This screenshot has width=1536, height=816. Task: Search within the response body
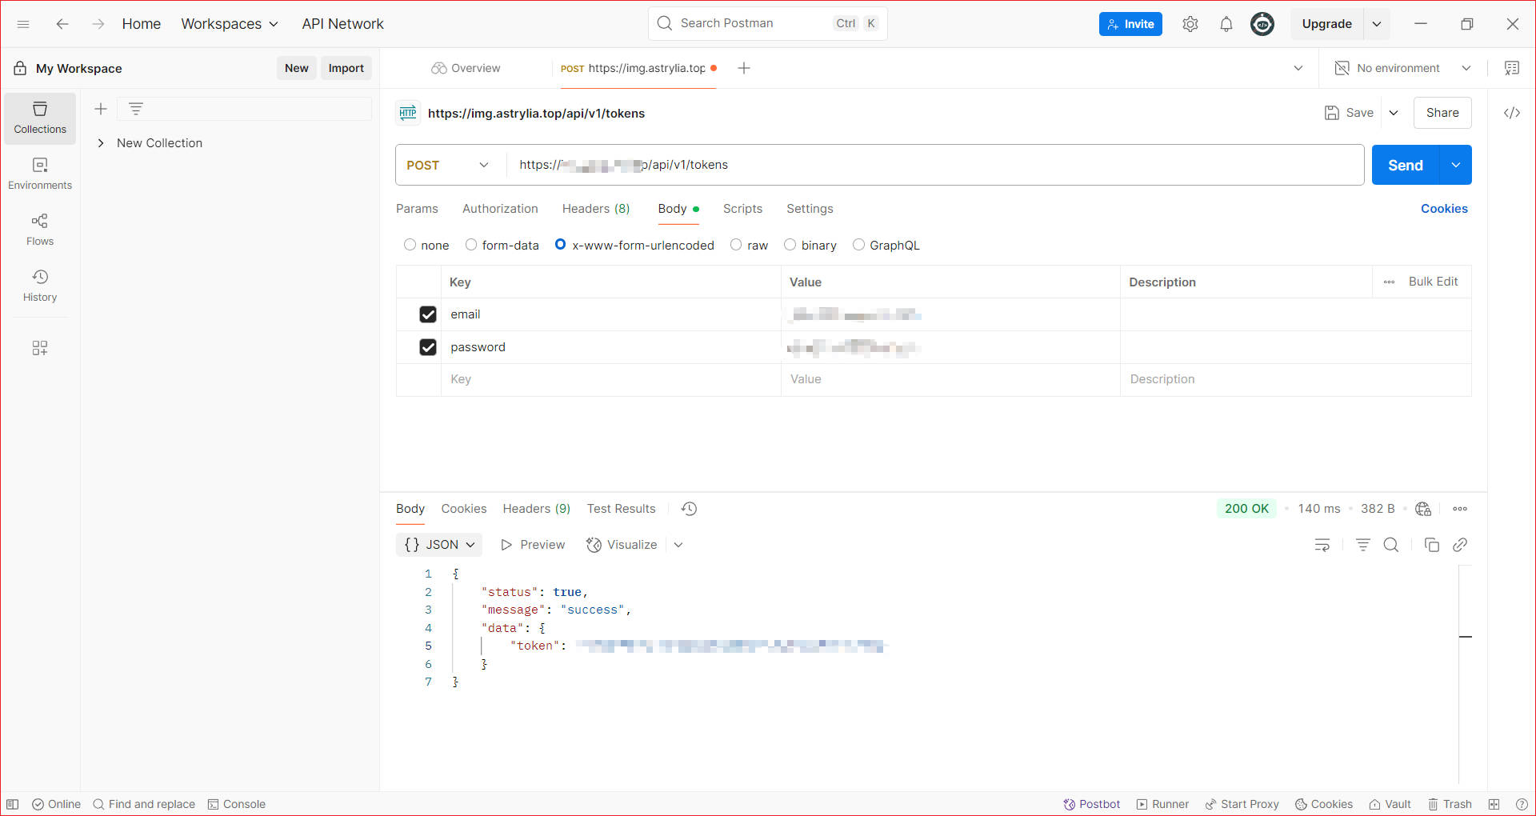pos(1391,545)
